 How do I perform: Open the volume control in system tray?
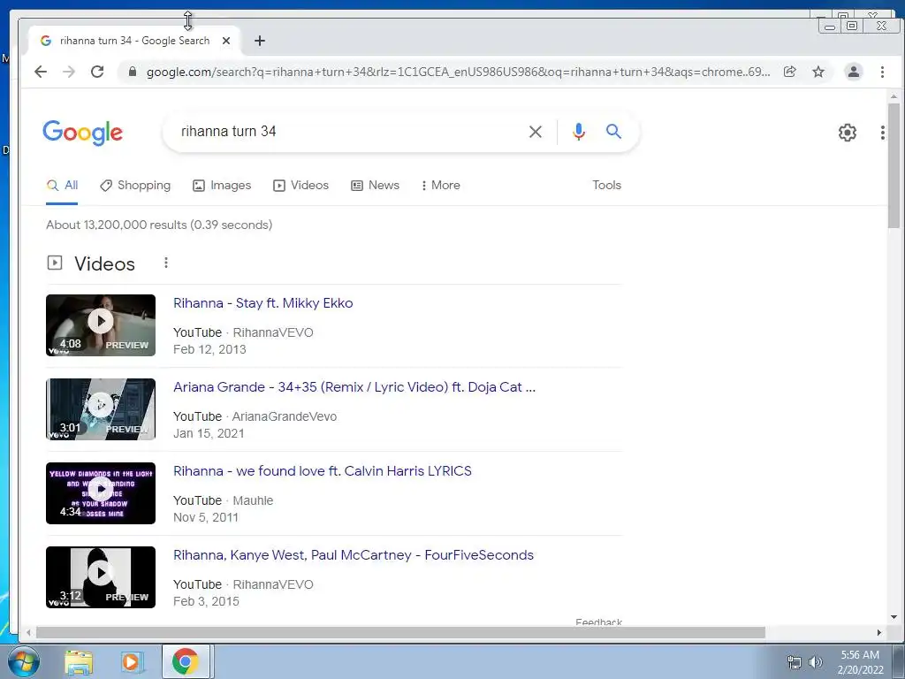pos(816,662)
